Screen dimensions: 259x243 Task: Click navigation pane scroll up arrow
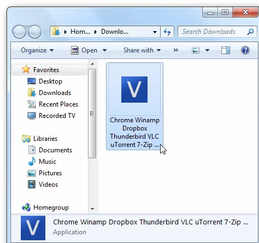point(92,64)
